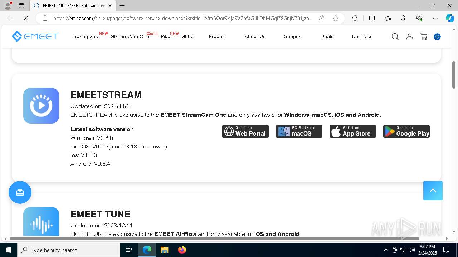Click the Get it on Web Portal button

[x=245, y=131]
